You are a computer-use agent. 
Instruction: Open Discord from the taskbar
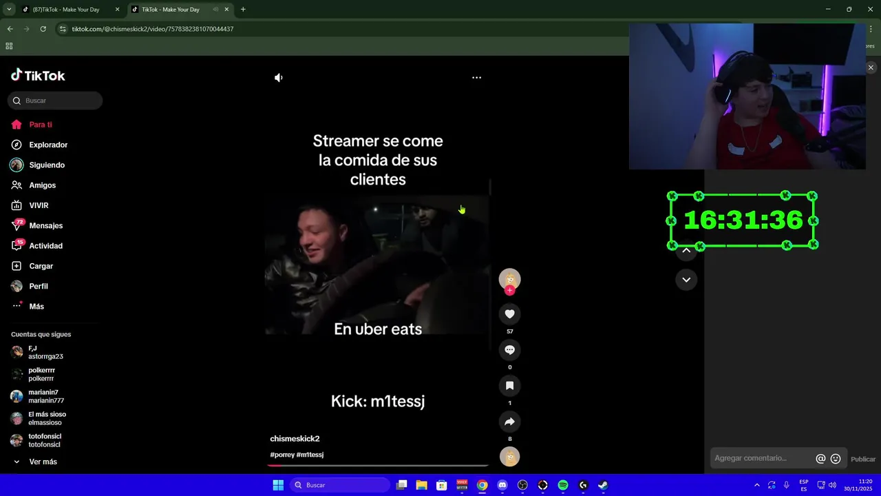[x=502, y=485]
